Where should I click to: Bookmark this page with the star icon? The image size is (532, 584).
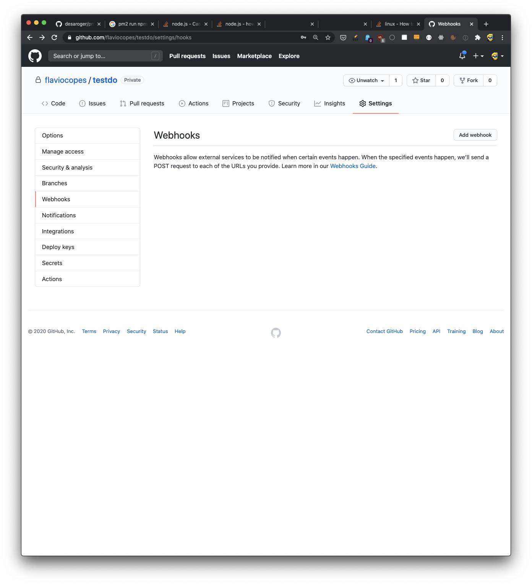328,37
